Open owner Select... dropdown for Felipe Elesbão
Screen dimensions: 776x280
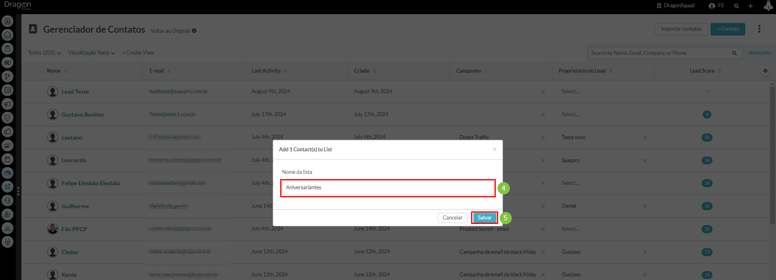[x=570, y=183]
